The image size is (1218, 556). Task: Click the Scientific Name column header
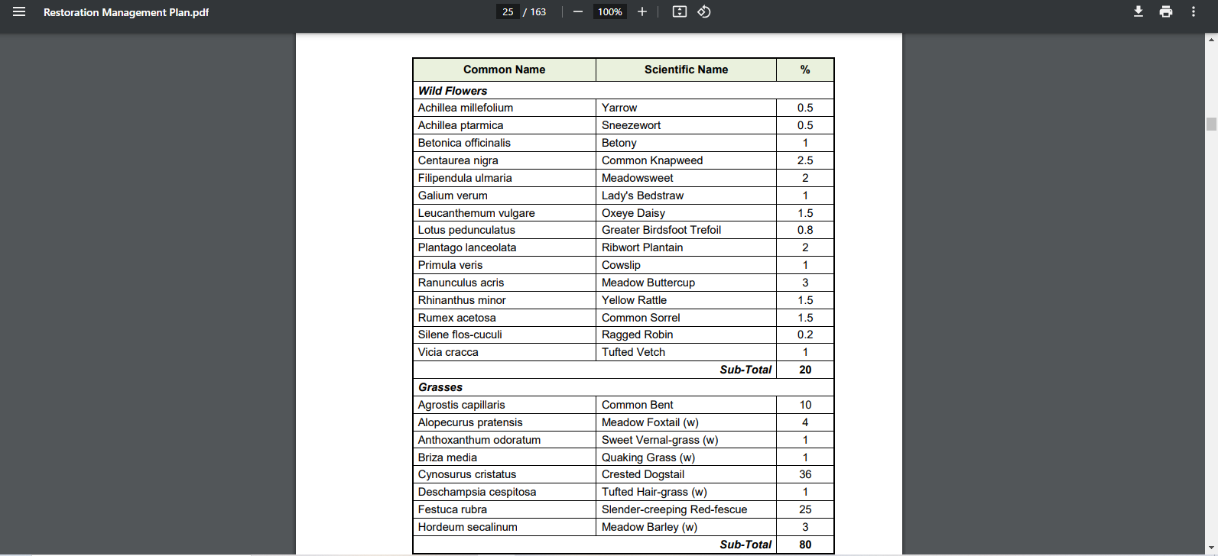686,69
